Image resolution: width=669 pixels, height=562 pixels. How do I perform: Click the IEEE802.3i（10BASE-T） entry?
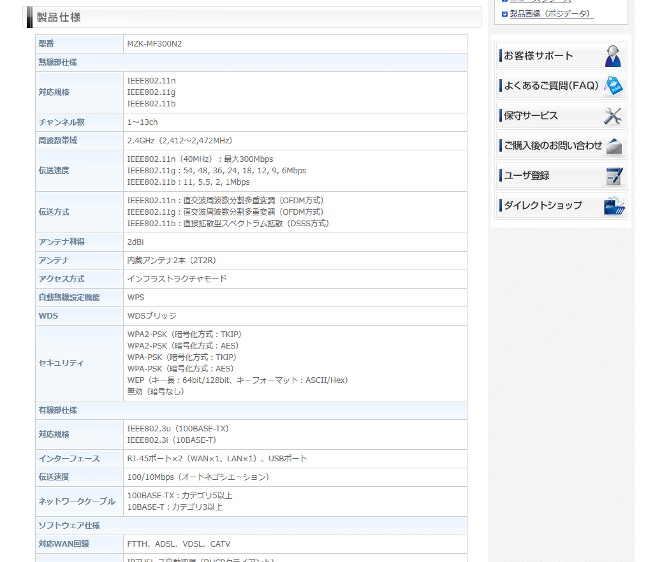click(x=172, y=440)
